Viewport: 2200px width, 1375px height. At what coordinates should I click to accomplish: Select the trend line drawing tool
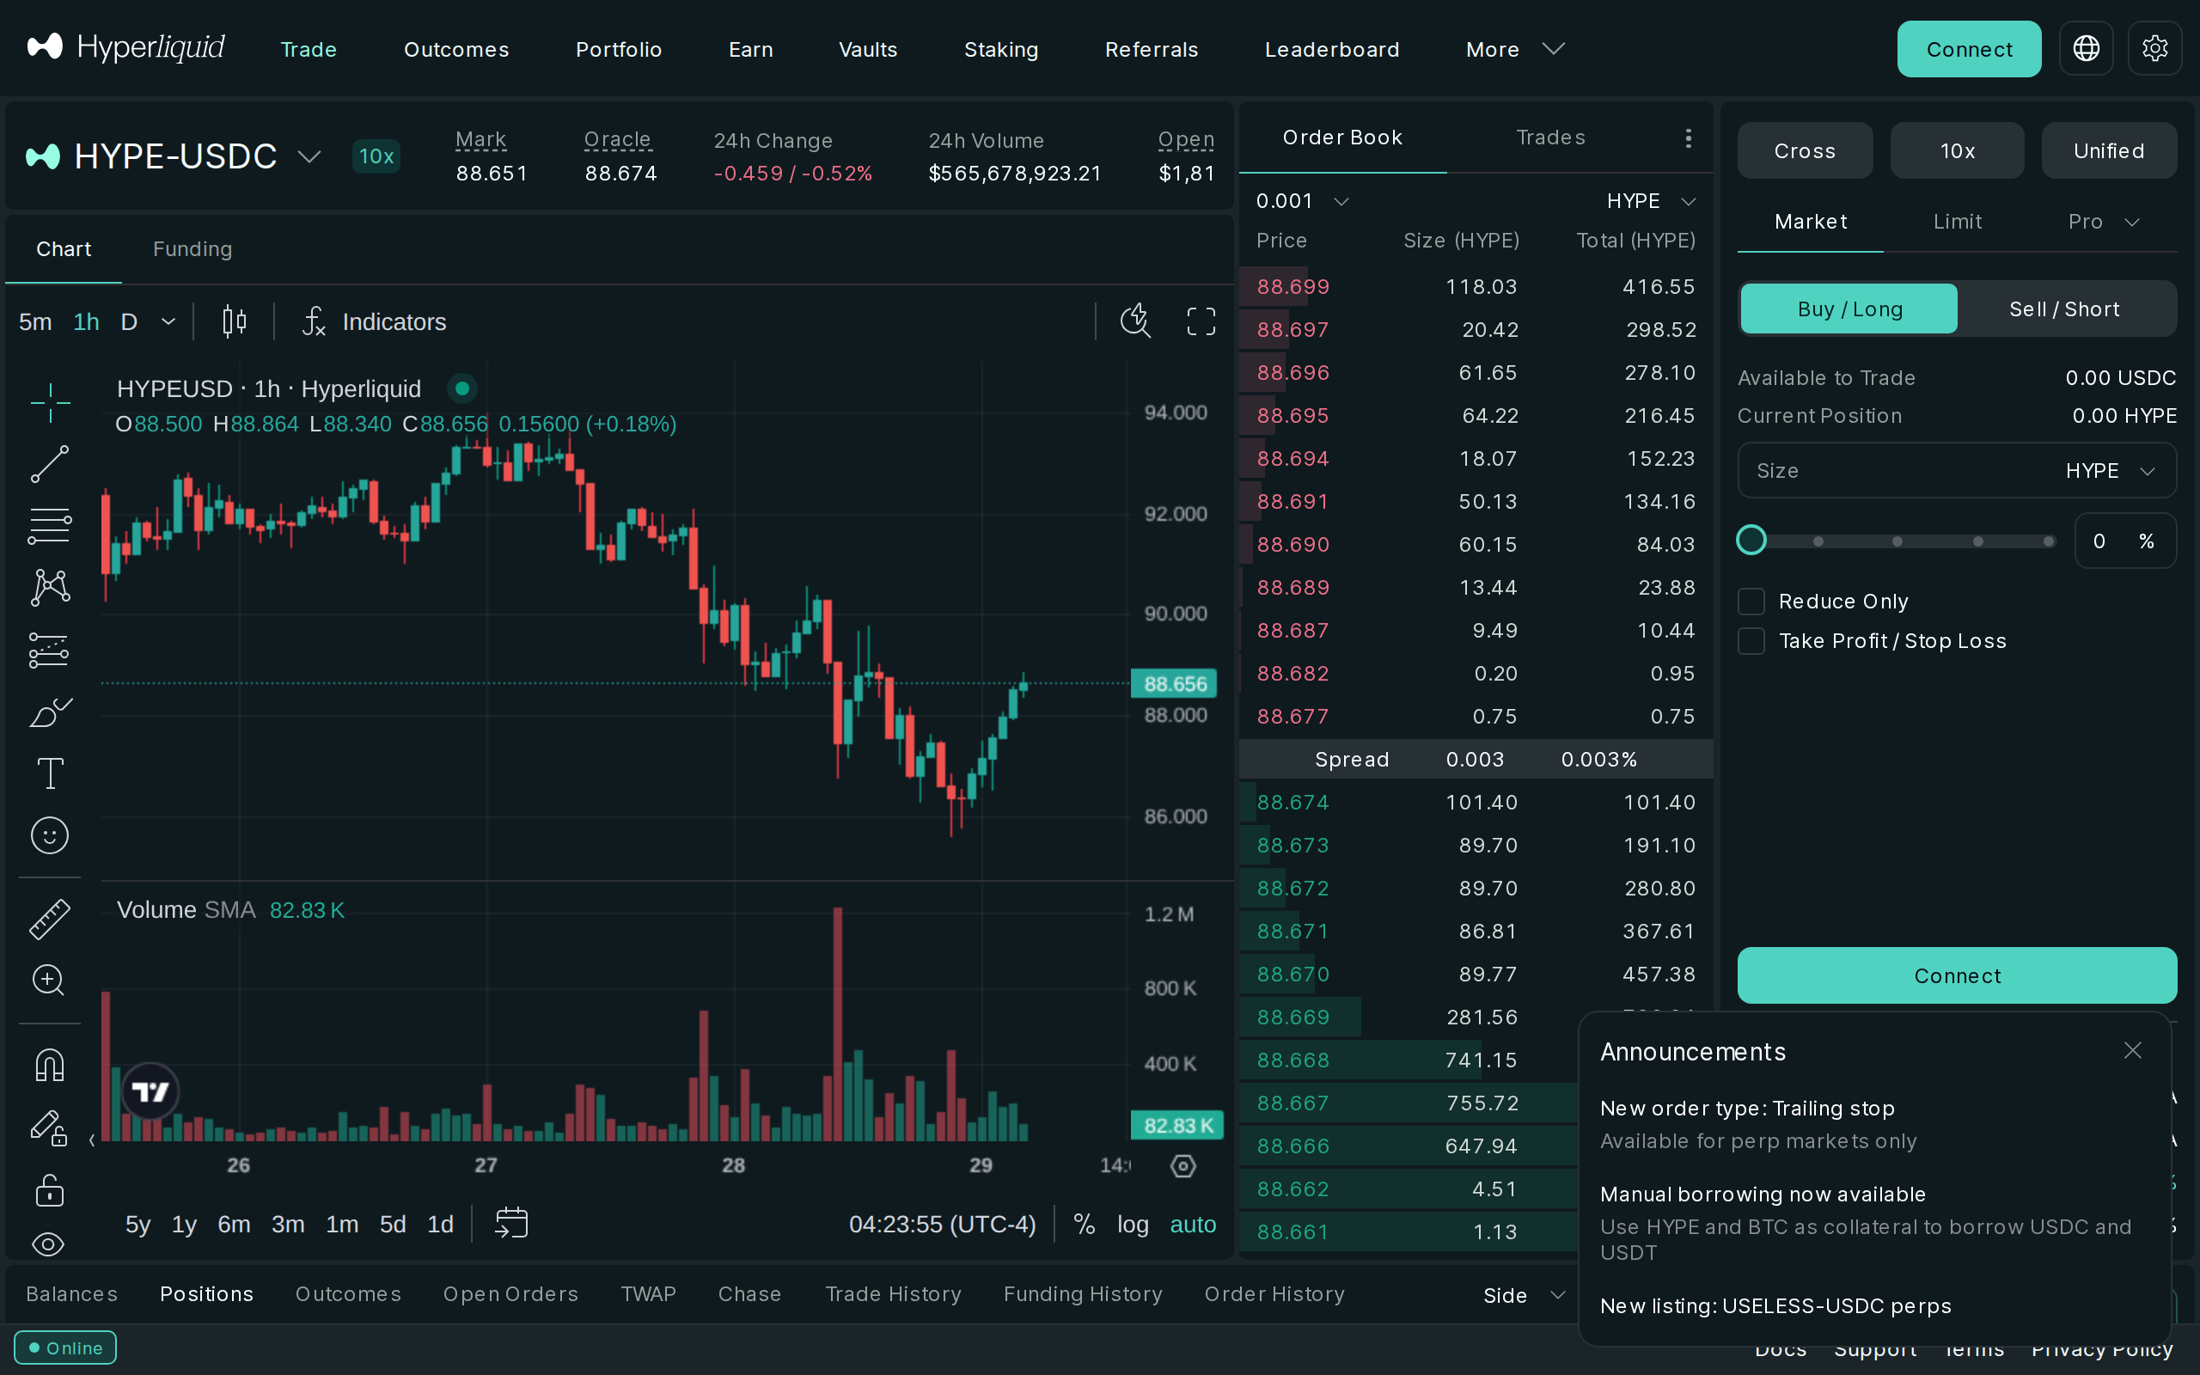[50, 464]
